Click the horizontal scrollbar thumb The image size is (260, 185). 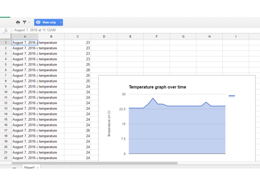coord(95,163)
